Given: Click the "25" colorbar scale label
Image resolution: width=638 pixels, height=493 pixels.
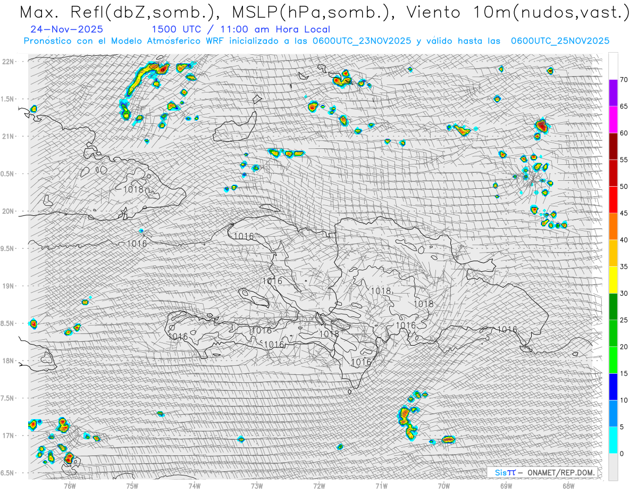Looking at the screenshot, I should [x=624, y=320].
